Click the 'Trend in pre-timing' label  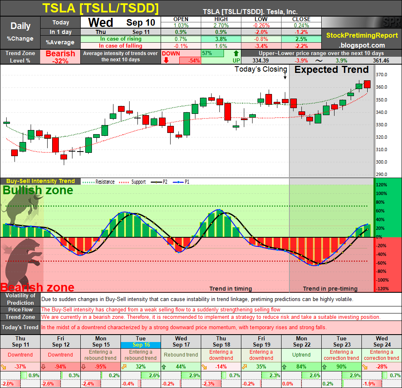pos(330,289)
